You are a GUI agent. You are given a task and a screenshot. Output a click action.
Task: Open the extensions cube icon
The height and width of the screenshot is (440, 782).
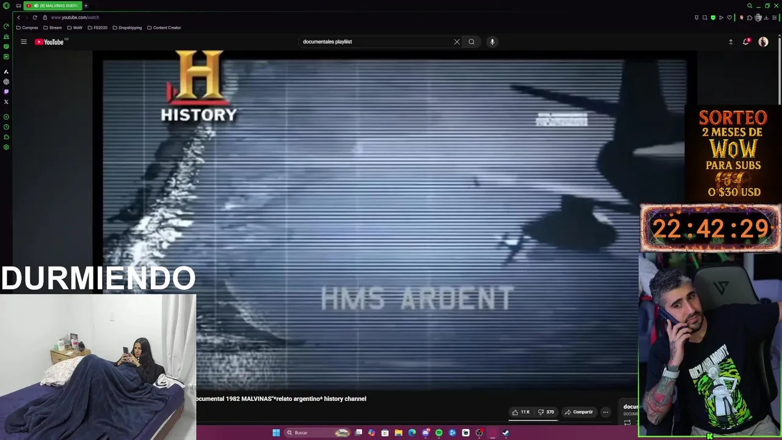tap(750, 17)
